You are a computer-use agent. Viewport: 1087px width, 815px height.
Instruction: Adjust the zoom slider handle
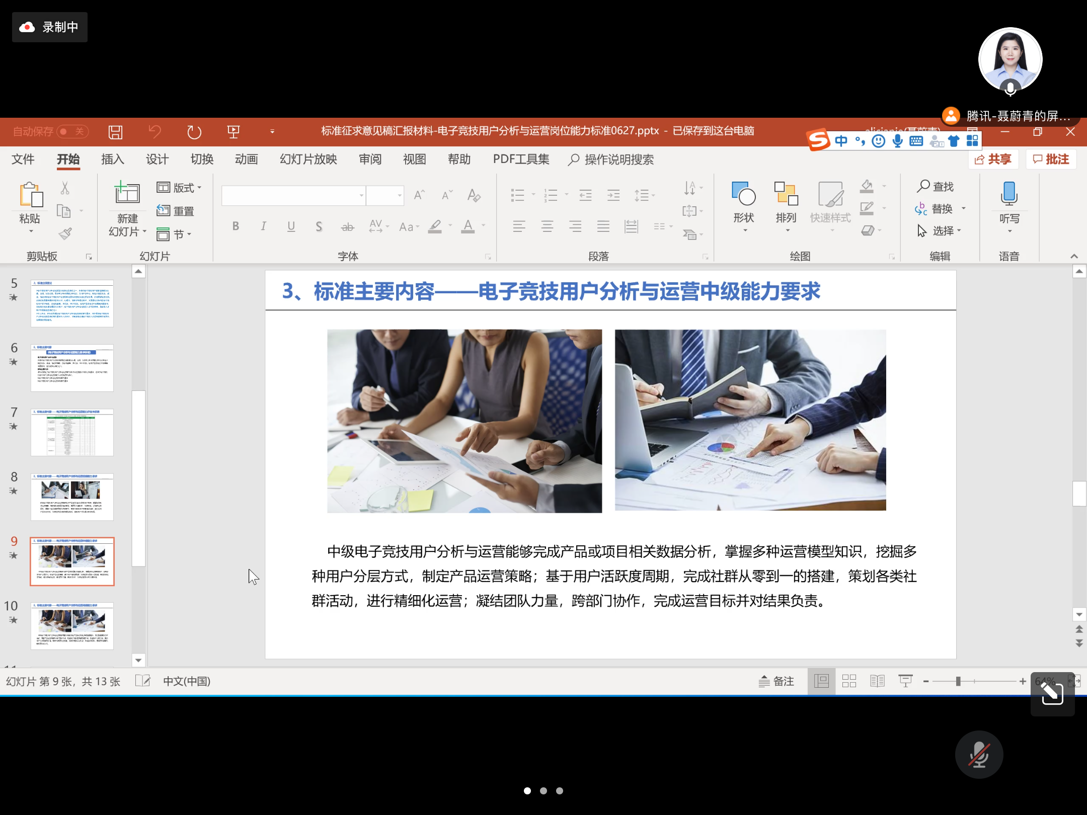coord(958,681)
